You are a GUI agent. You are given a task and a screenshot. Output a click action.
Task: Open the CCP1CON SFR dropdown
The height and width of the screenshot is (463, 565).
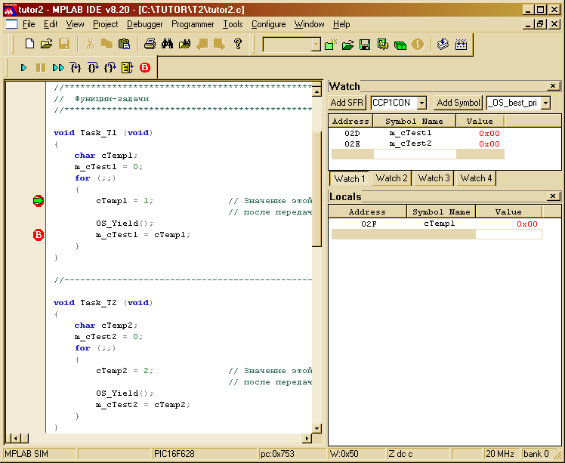tap(421, 103)
